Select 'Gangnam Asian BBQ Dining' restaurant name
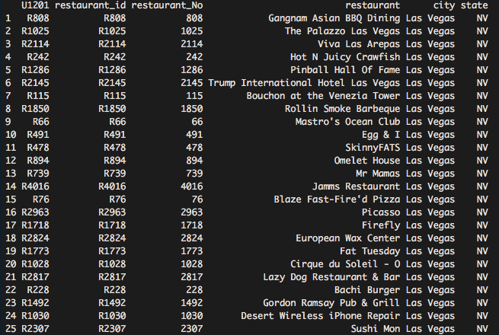The width and height of the screenshot is (499, 335). click(x=334, y=18)
